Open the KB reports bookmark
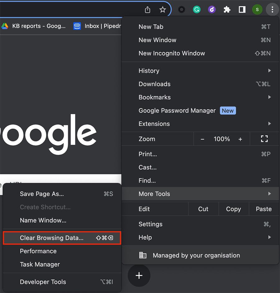The width and height of the screenshot is (280, 293). [x=34, y=26]
